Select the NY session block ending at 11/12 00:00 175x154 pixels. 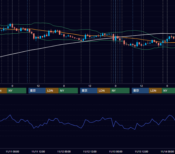click(68, 91)
